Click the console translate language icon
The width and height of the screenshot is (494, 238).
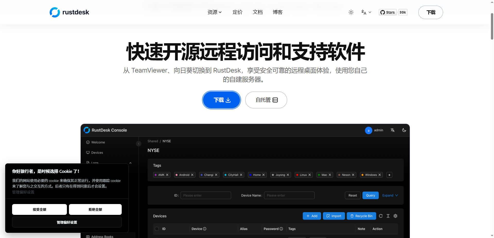click(x=392, y=130)
